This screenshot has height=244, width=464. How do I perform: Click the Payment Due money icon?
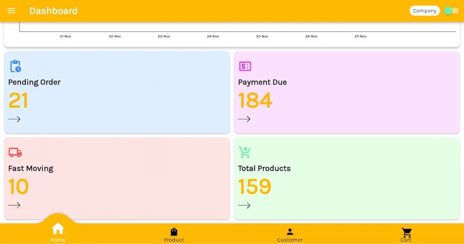click(245, 66)
